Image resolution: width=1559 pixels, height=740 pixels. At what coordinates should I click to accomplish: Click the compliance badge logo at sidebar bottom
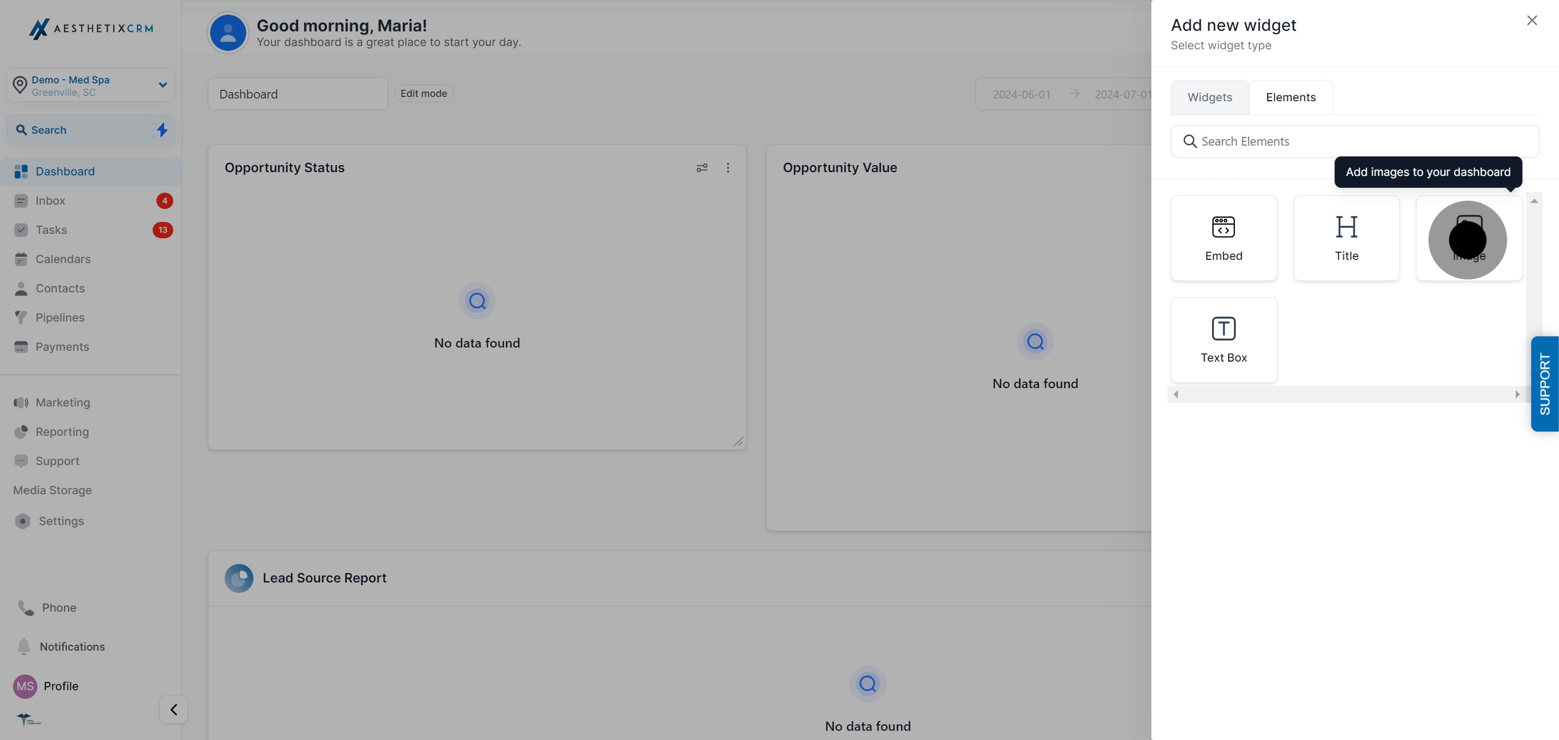[29, 719]
